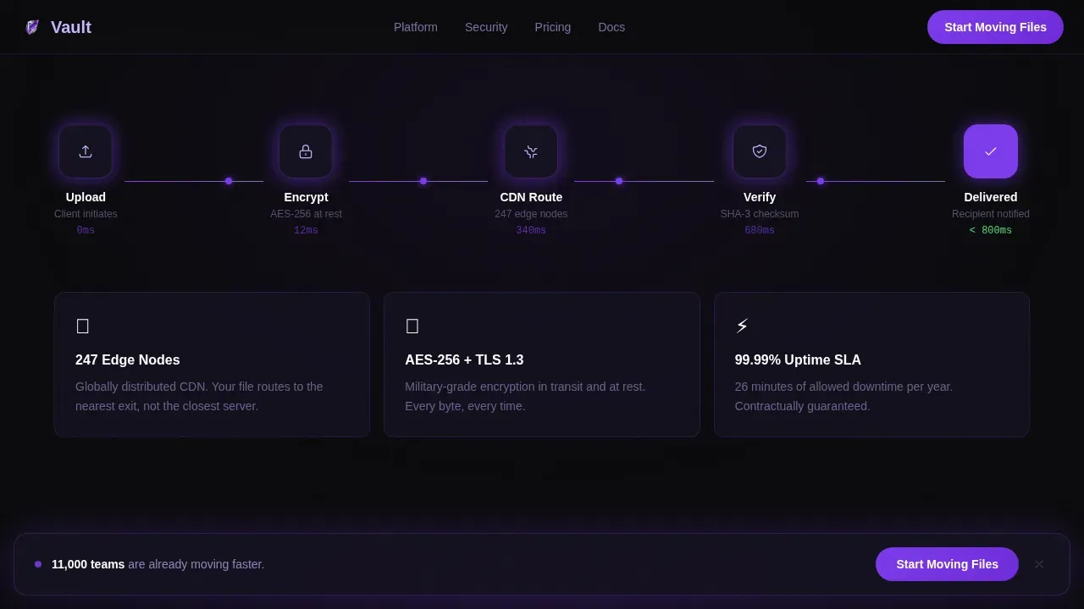Screen dimensions: 1084x609
Task: Select the Verify shield icon
Action: tap(760, 151)
